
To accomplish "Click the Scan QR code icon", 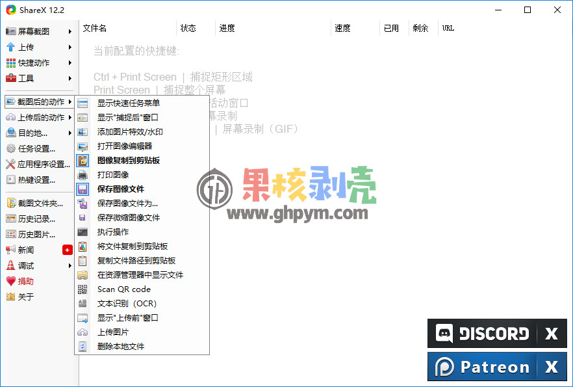I will [83, 289].
